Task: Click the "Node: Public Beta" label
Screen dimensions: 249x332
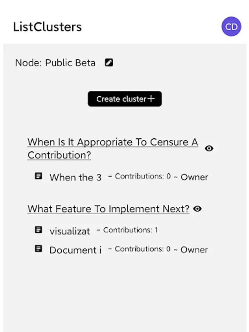Action: point(55,63)
